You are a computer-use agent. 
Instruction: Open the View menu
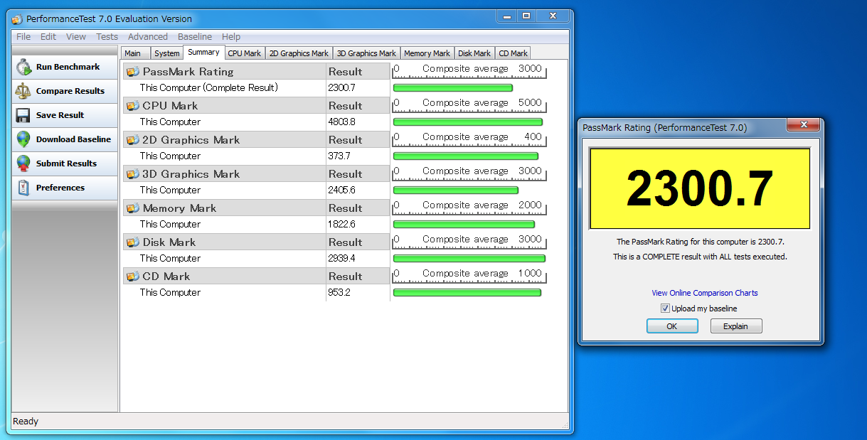click(76, 37)
